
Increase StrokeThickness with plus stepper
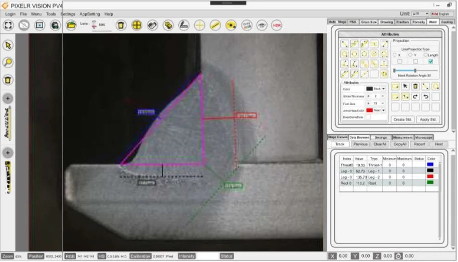pyautogui.click(x=368, y=96)
